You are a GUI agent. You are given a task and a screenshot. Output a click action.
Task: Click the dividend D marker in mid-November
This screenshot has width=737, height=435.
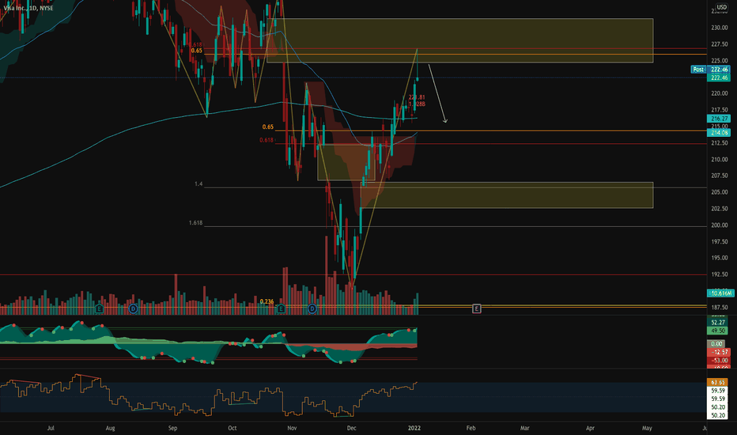312,309
